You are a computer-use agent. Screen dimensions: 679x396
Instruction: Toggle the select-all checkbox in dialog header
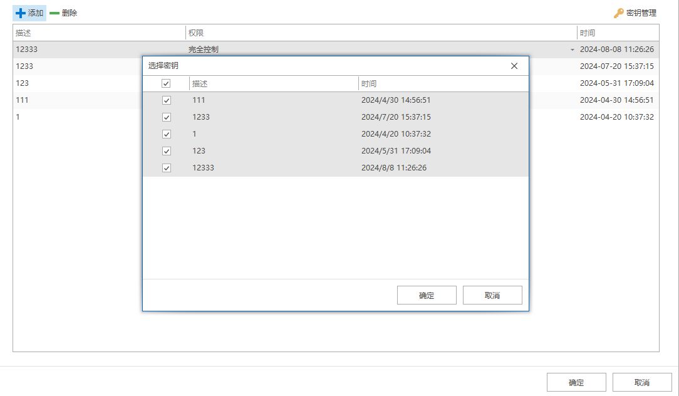(166, 83)
